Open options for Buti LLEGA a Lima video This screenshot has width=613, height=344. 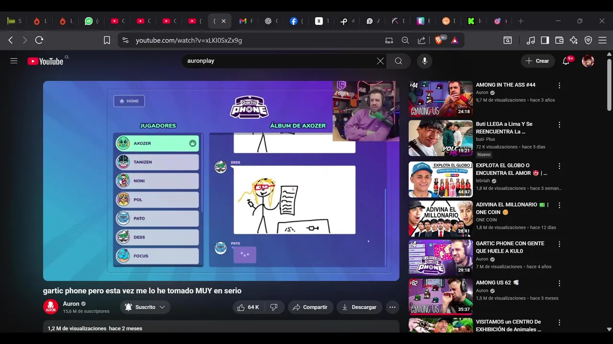(x=559, y=125)
